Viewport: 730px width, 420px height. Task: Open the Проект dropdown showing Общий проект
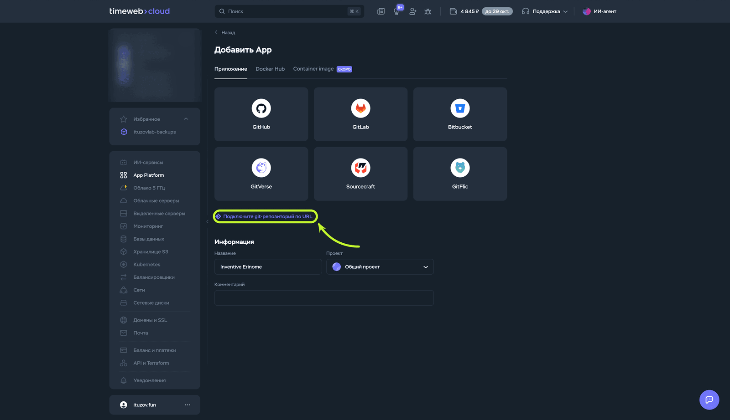click(x=380, y=267)
